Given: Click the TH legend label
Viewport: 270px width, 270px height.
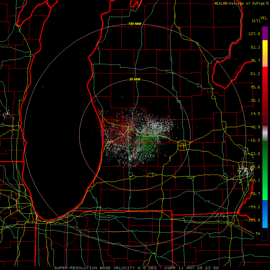Looking at the screenshot, I should (x=258, y=234).
